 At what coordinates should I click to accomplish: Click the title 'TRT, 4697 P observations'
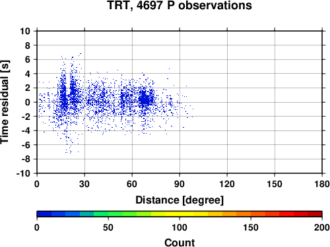pyautogui.click(x=180, y=5)
